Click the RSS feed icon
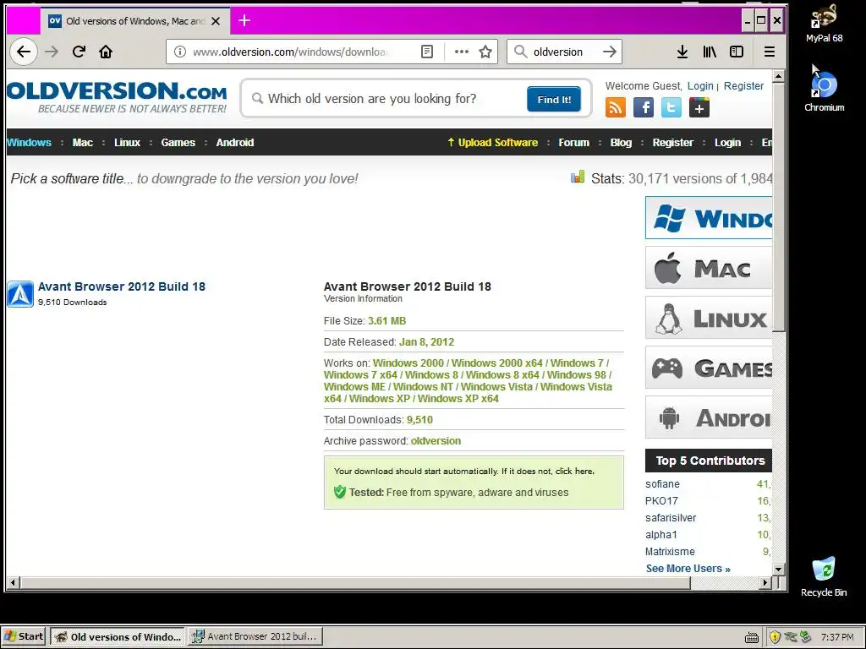Screen dimensions: 866x649 click(x=616, y=107)
